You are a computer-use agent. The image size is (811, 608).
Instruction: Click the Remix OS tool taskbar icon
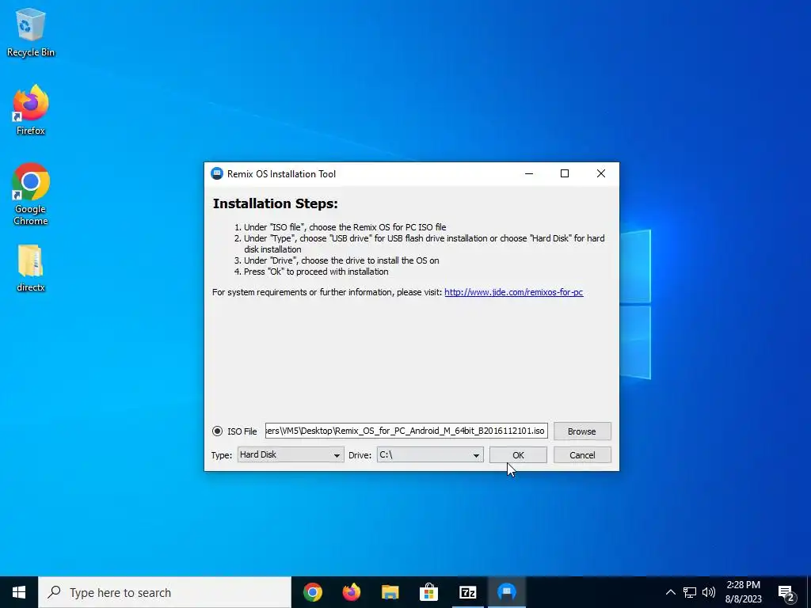pyautogui.click(x=506, y=592)
